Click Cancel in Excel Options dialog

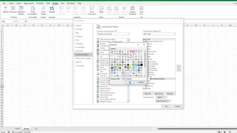coord(177,106)
